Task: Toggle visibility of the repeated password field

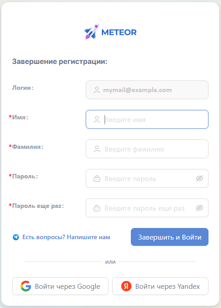Action: [x=200, y=208]
